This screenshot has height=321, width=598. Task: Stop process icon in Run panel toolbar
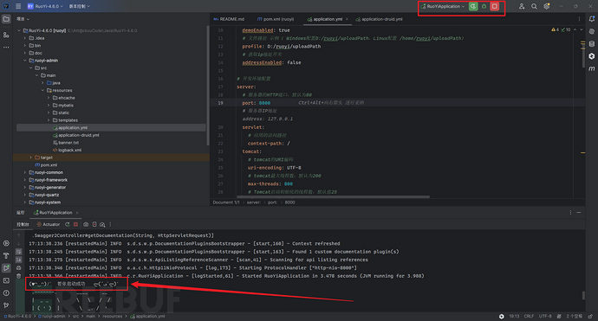point(75,224)
